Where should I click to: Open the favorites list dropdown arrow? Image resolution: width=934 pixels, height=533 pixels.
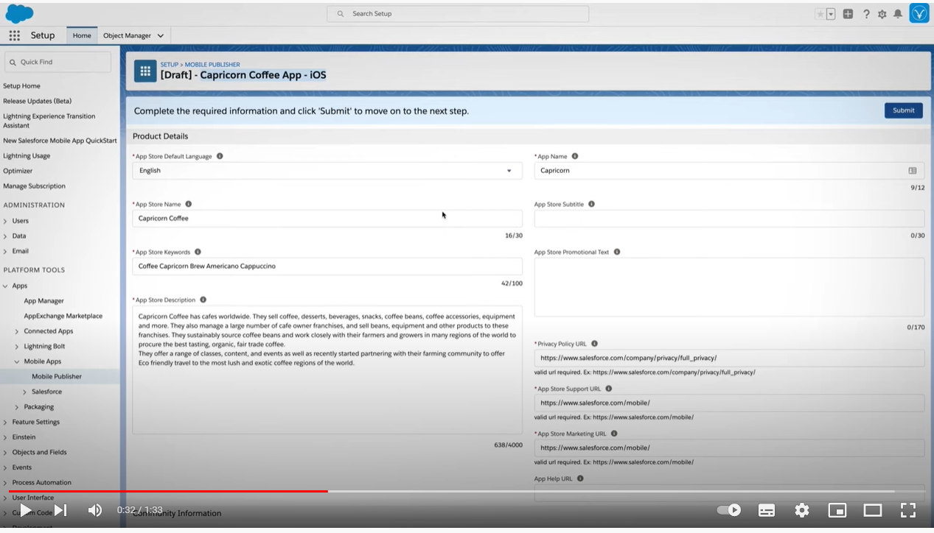click(x=831, y=14)
